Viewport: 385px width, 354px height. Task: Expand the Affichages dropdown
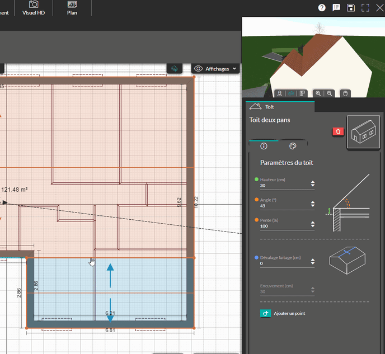coord(216,69)
